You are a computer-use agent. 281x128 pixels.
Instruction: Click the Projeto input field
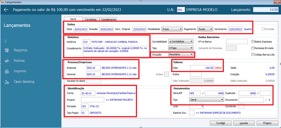92,100
